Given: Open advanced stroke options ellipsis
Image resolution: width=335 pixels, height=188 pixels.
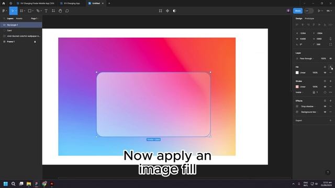Looking at the screenshot, I should pos(330,92).
